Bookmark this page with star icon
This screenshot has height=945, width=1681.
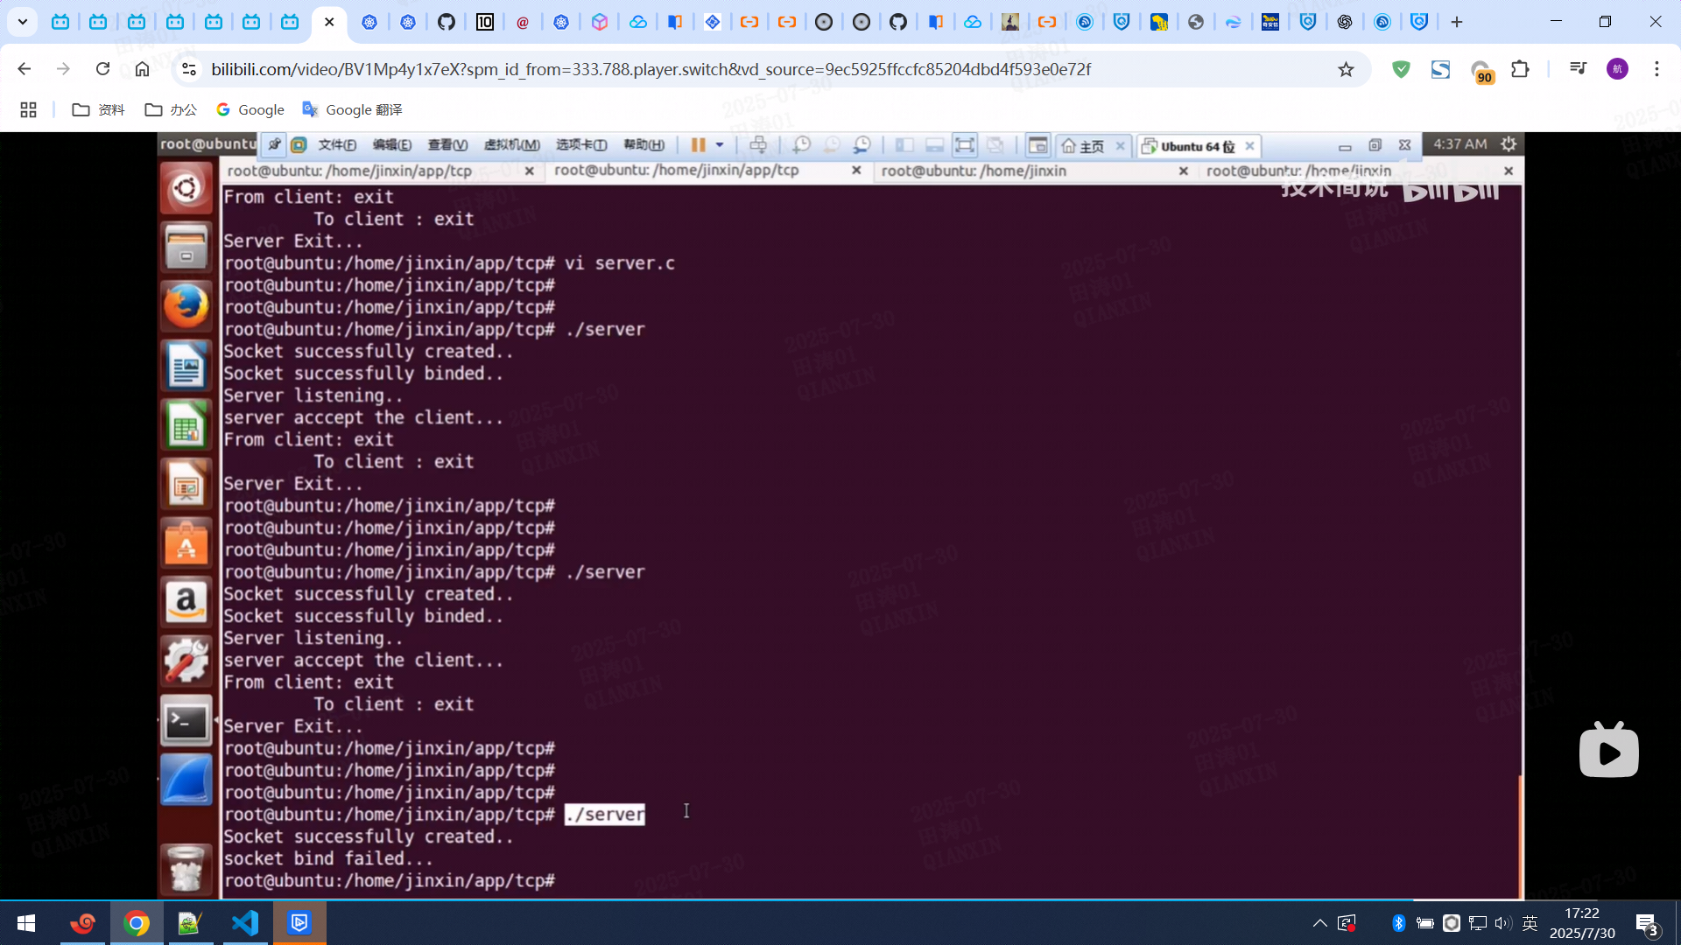coord(1346,69)
